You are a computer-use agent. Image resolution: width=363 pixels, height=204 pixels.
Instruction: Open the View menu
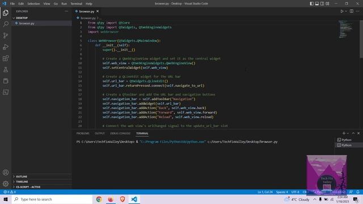(x=47, y=3)
